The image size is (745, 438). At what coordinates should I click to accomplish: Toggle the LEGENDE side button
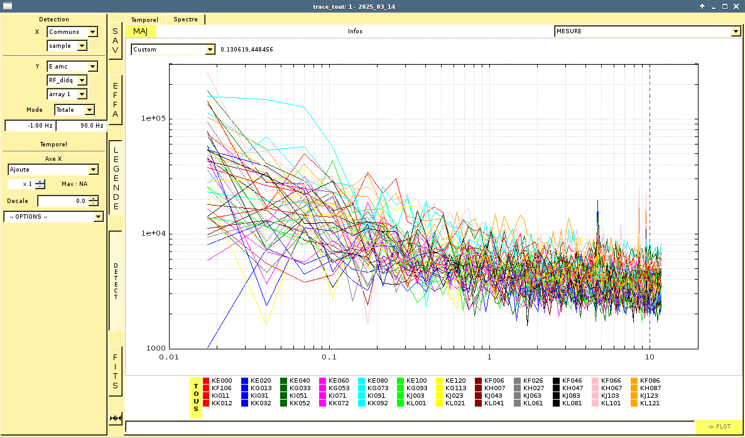pos(116,178)
